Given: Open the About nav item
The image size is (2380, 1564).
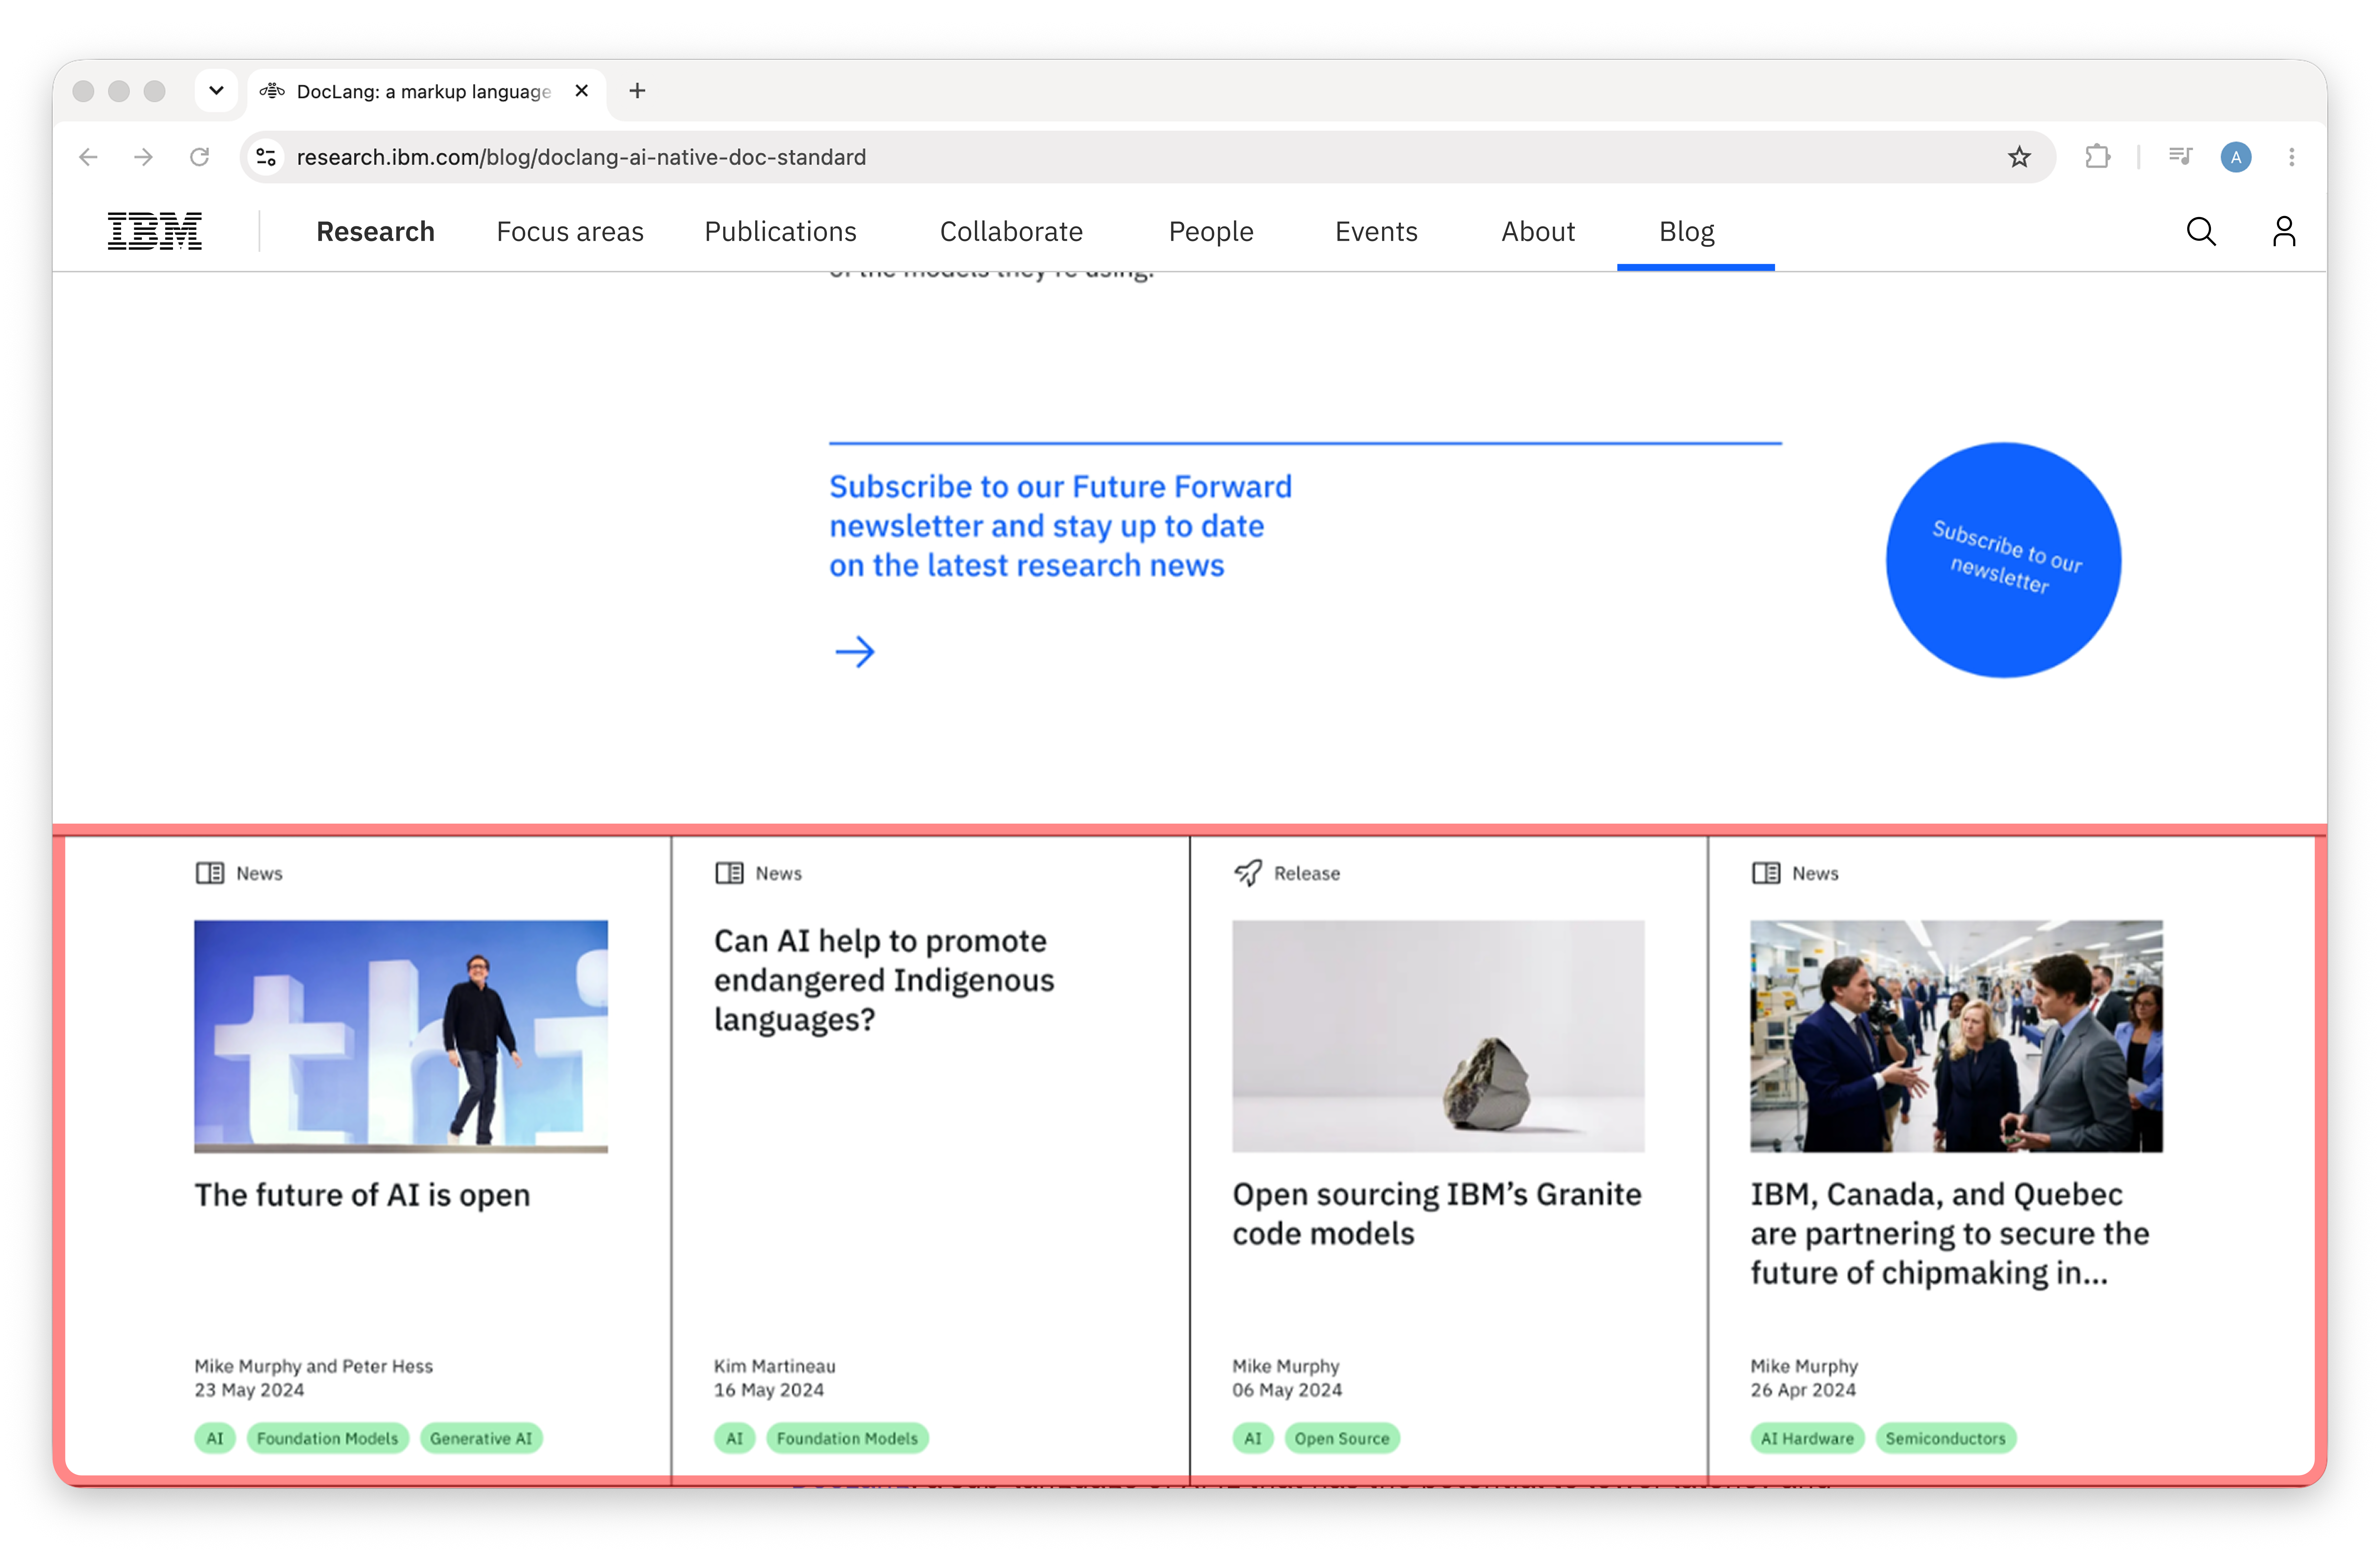Looking at the screenshot, I should coord(1538,232).
